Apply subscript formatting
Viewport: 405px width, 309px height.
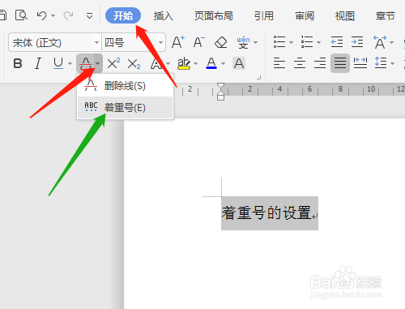[134, 64]
